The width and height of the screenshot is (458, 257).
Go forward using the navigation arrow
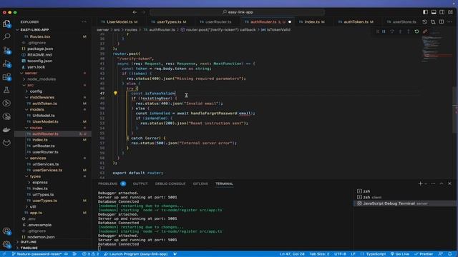143,12
